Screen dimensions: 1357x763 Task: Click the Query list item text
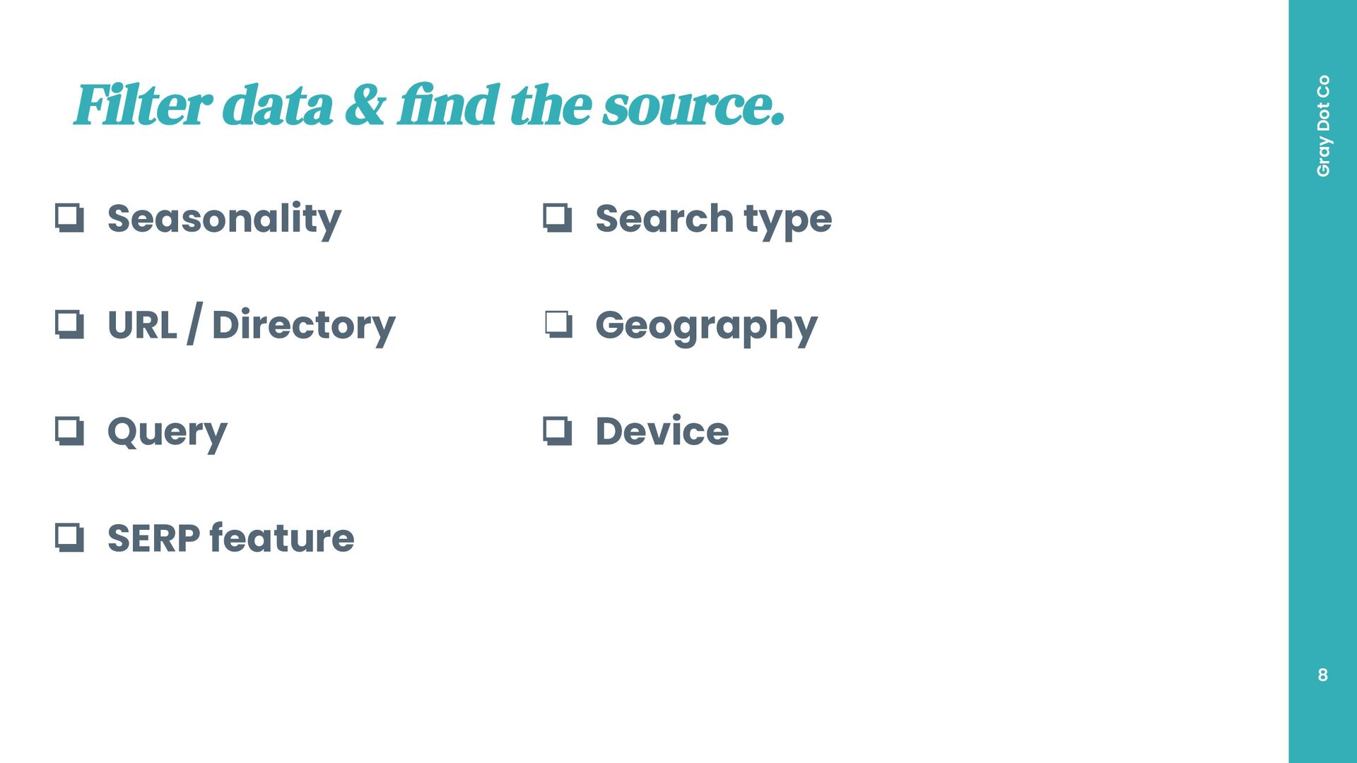pos(167,432)
